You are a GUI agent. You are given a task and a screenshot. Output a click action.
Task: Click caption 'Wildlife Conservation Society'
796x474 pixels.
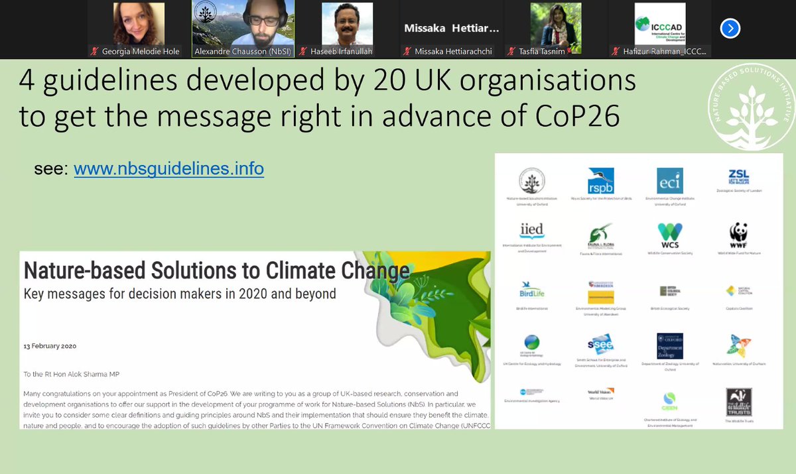coord(669,253)
